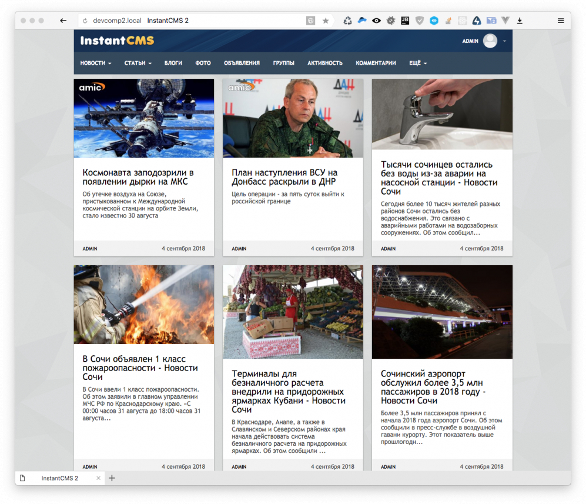This screenshot has width=586, height=504.
Task: Click the page icon on the tab
Action: tap(22, 478)
